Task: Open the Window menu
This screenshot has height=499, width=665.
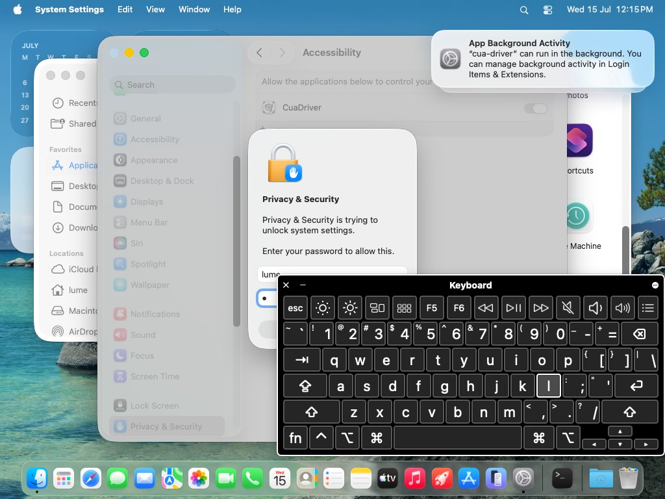Action: [x=194, y=9]
